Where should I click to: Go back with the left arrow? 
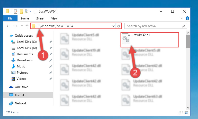coord(8,26)
